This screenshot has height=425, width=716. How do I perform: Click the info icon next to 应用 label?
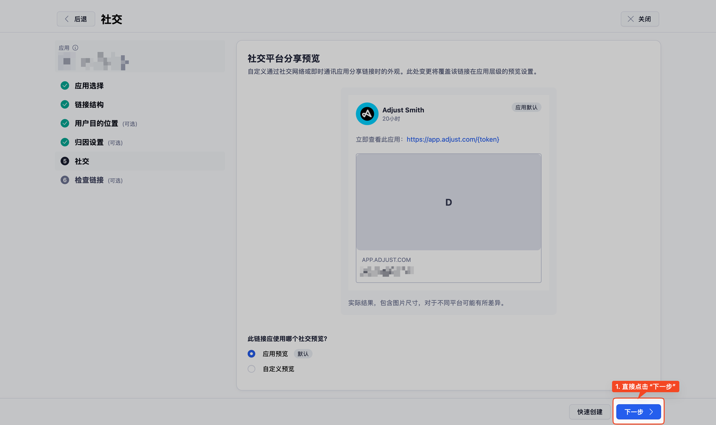pyautogui.click(x=77, y=47)
